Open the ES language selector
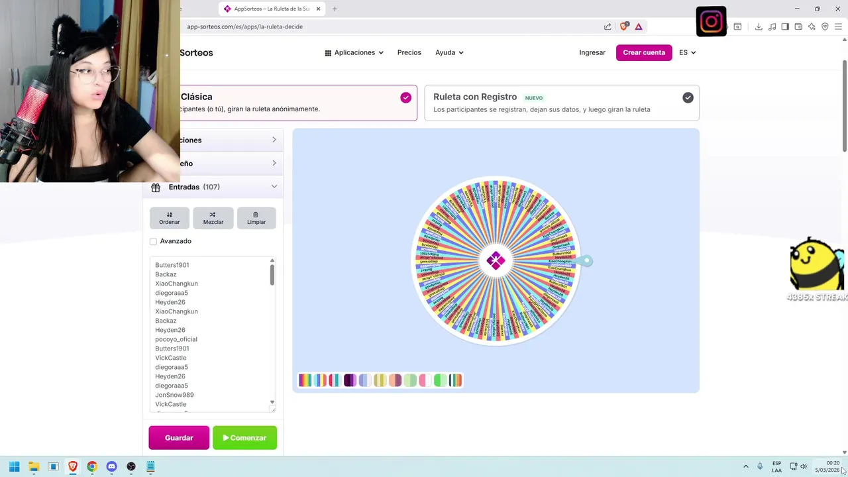The width and height of the screenshot is (848, 477). pyautogui.click(x=687, y=52)
